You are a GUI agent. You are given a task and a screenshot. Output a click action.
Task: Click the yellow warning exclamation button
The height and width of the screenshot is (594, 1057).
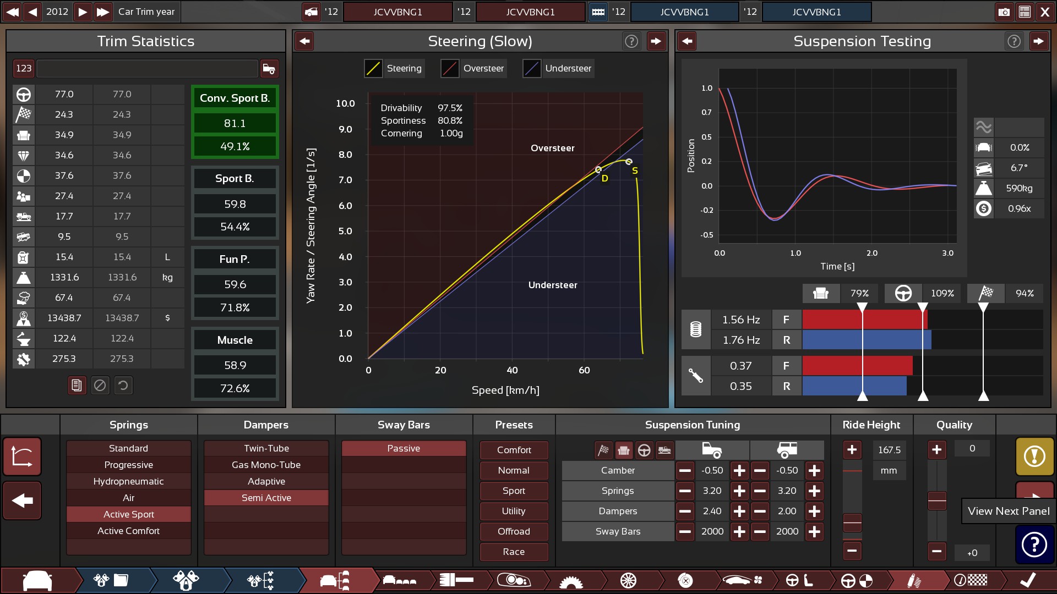coord(1034,457)
